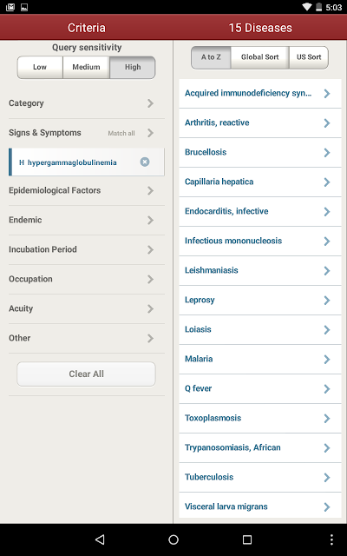
Task: Remove the hypergammaglobulinemia symptom with the x icon
Action: [x=145, y=162]
